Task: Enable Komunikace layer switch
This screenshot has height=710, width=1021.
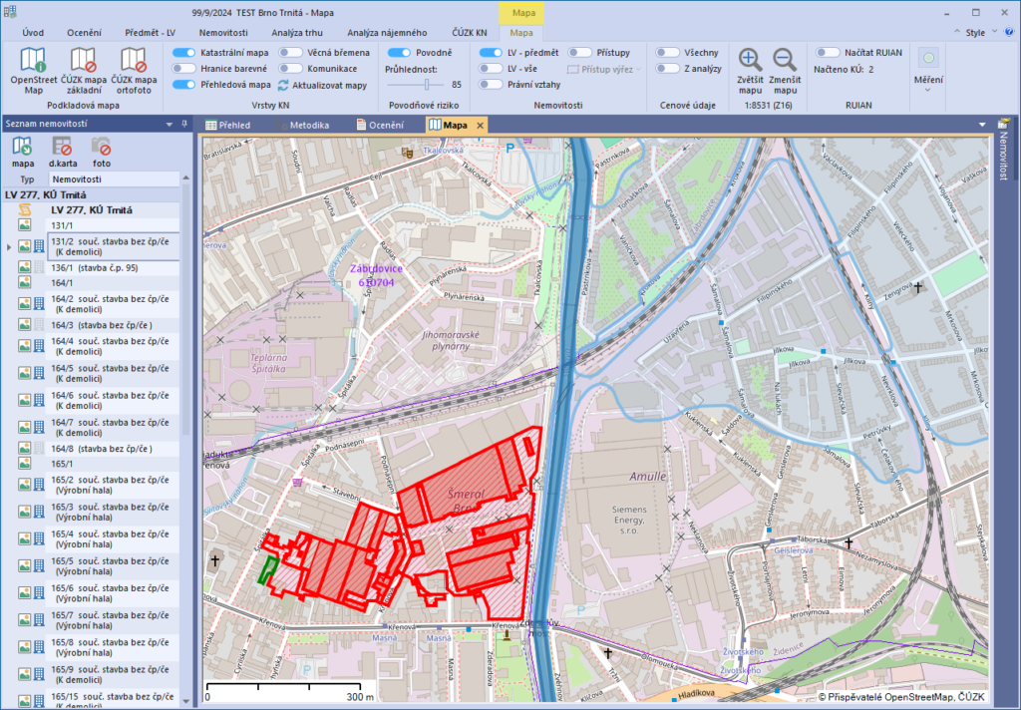Action: pos(290,69)
